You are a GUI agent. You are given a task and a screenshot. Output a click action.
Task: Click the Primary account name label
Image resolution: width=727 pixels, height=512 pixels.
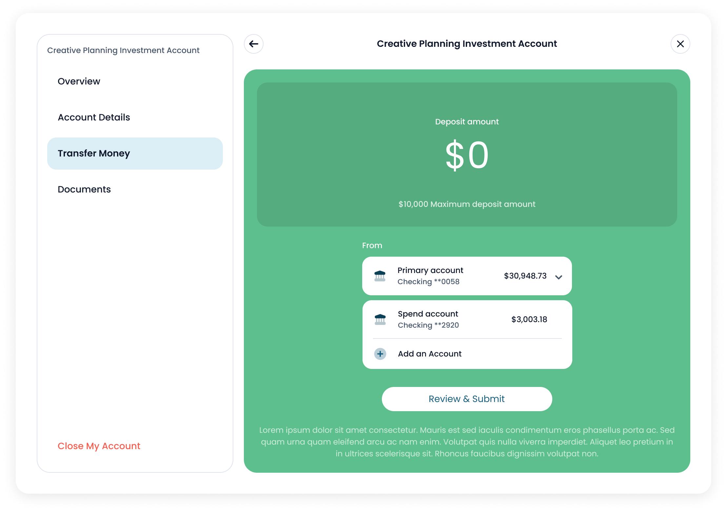coord(430,270)
